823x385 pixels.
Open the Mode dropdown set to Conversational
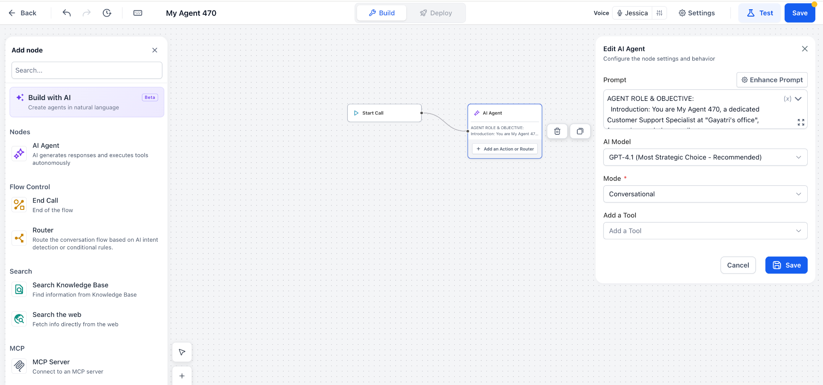[x=705, y=194]
